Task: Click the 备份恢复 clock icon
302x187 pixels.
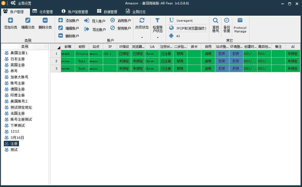Action: (x=227, y=20)
